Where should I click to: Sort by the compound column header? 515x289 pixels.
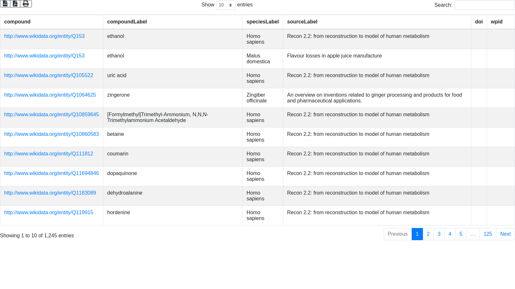point(17,22)
